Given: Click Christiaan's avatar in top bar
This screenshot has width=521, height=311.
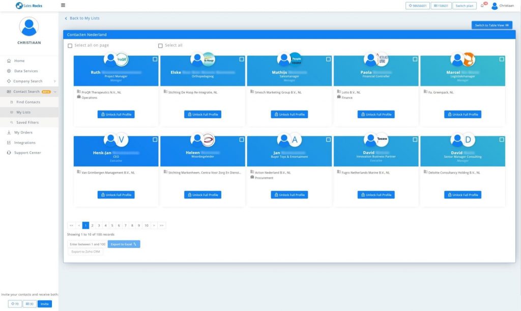Looking at the screenshot, I should [494, 6].
